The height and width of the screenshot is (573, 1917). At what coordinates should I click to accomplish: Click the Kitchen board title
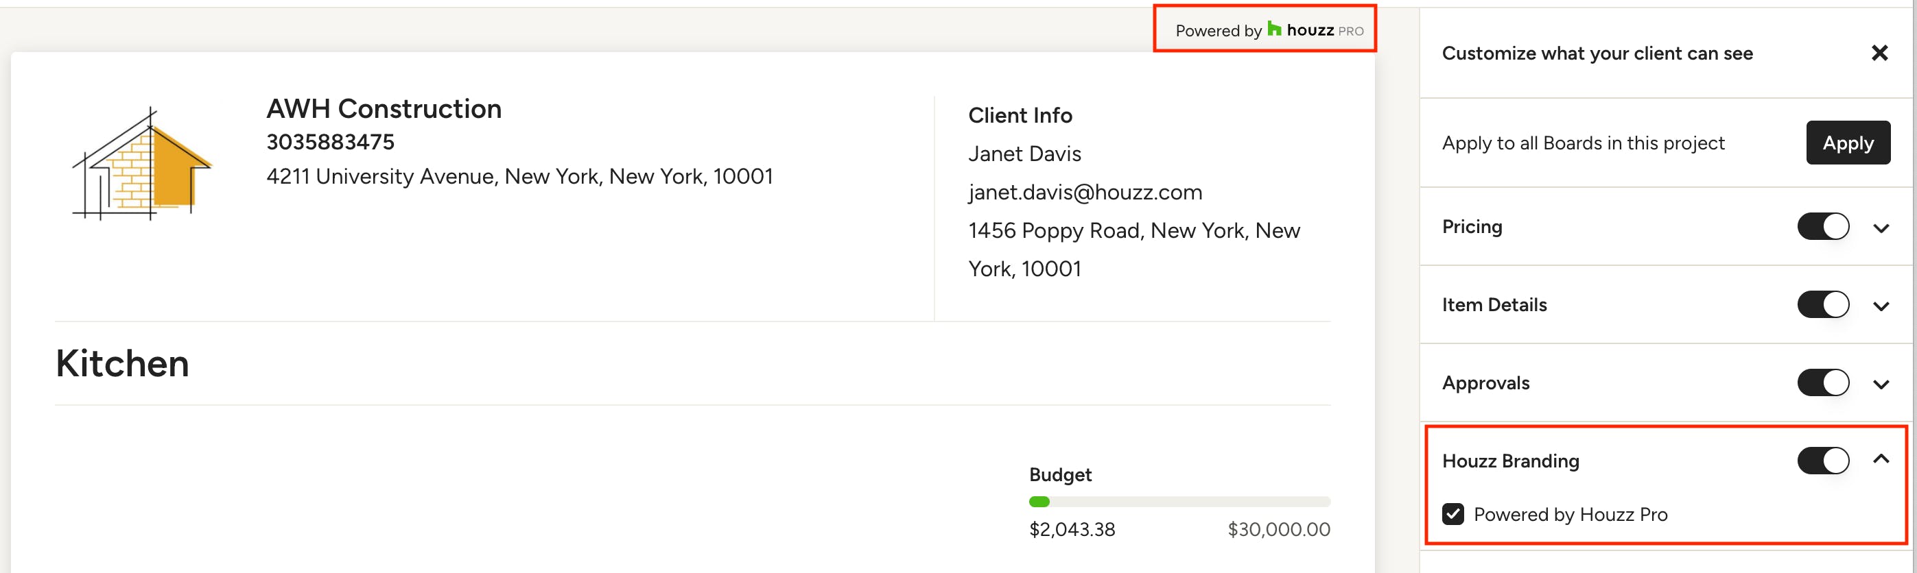[x=122, y=363]
